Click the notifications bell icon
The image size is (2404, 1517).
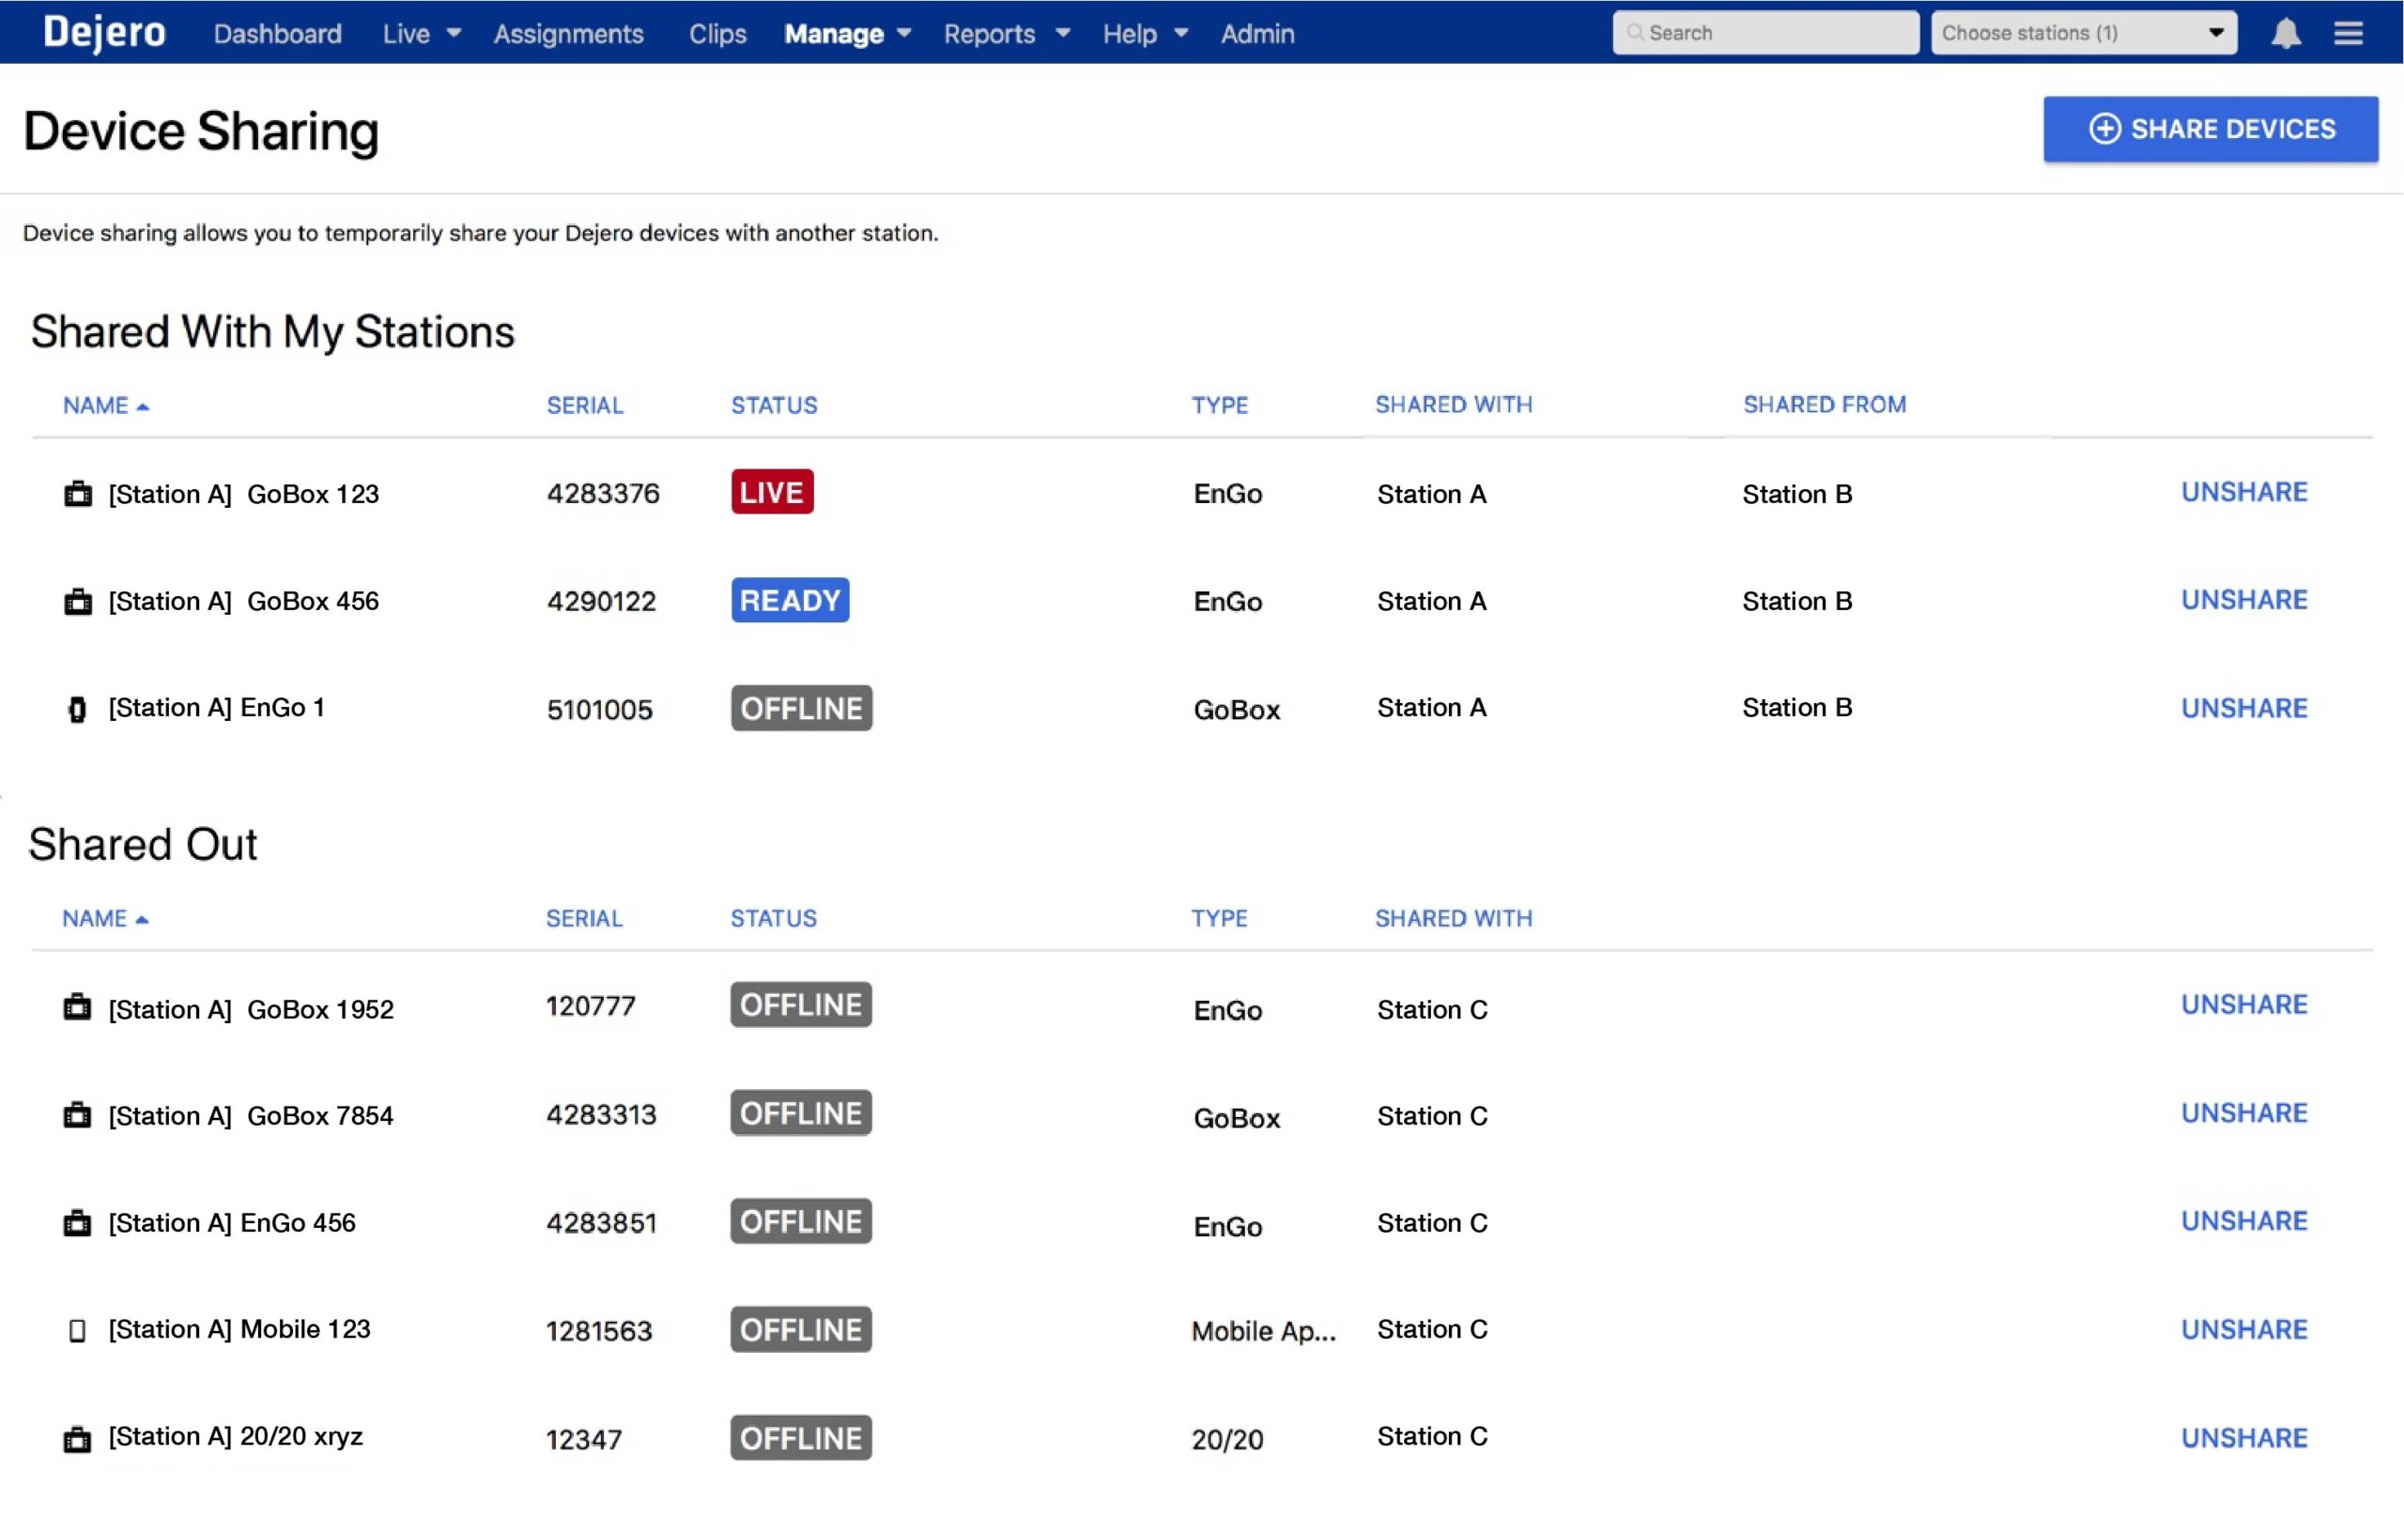pos(2285,33)
